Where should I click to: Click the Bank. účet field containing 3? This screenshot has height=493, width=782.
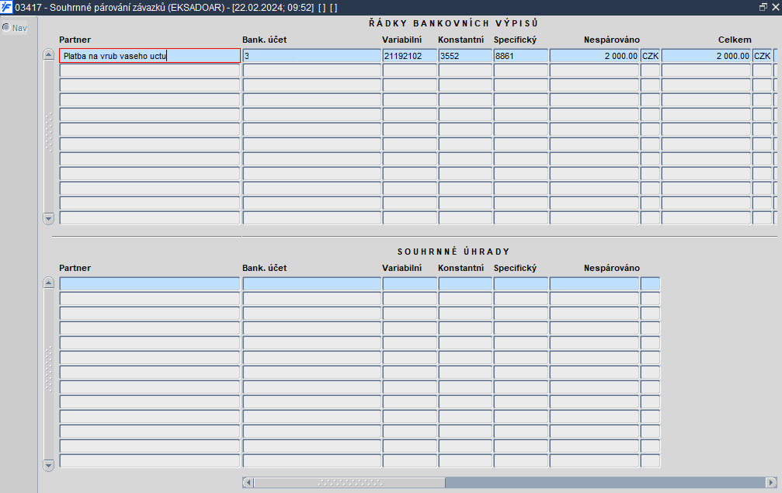pyautogui.click(x=311, y=56)
